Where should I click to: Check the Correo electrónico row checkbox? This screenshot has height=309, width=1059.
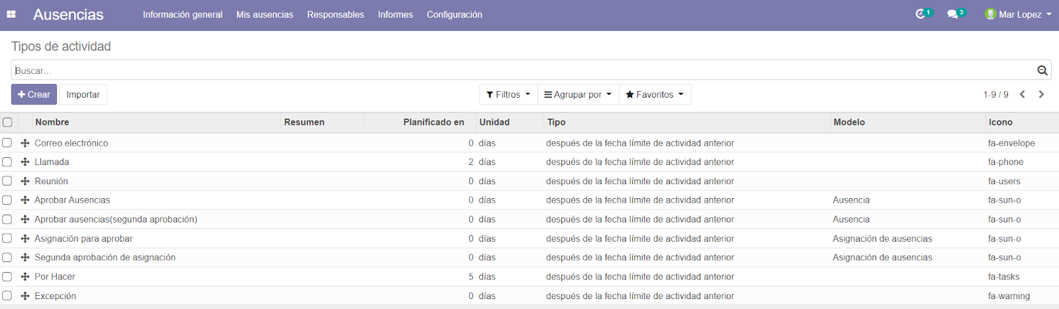[7, 143]
